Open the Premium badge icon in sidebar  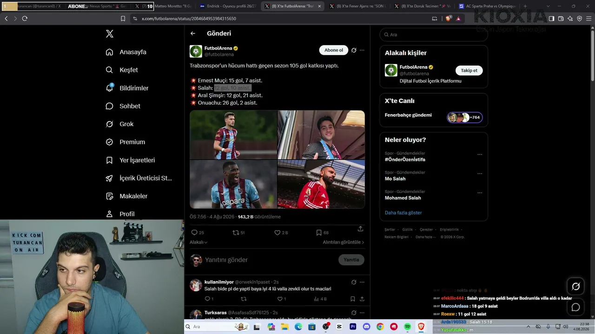pyautogui.click(x=110, y=142)
